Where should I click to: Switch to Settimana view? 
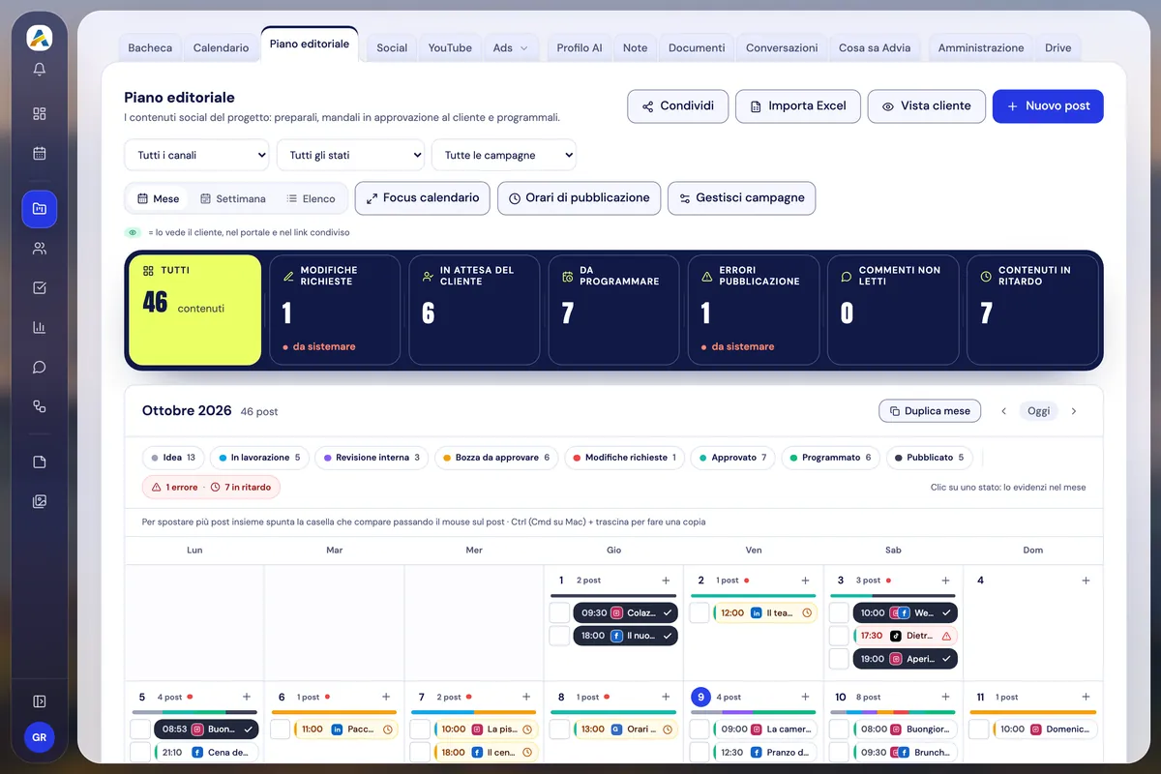click(x=233, y=198)
